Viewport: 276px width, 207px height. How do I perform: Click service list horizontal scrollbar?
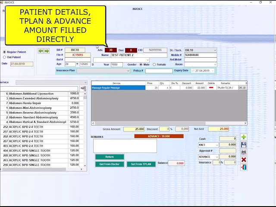pos(34,169)
